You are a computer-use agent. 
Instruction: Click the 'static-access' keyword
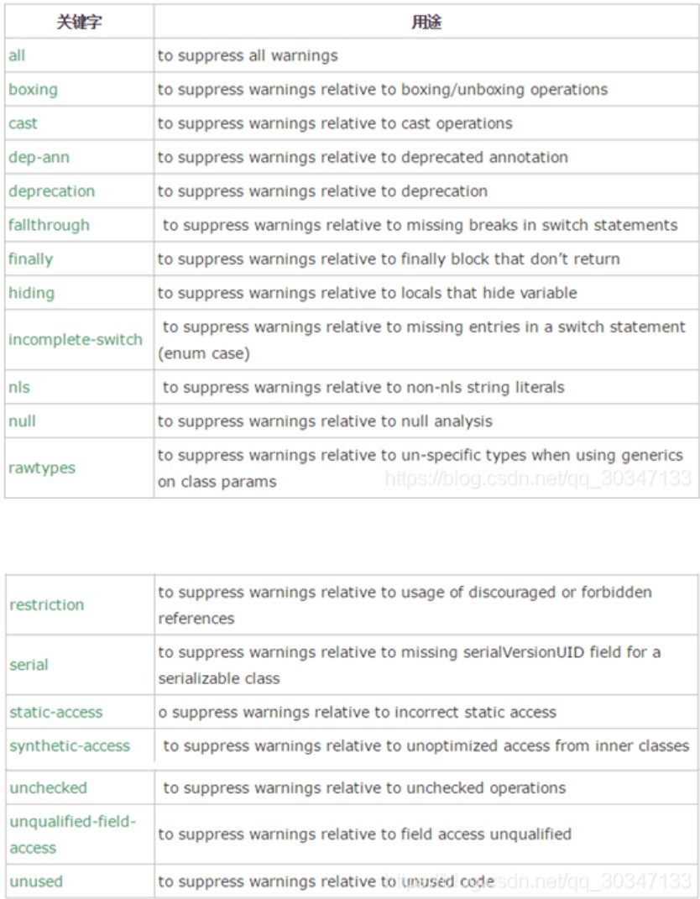[x=56, y=712]
